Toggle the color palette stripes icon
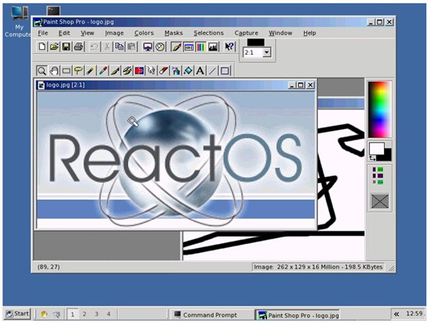The width and height of the screenshot is (428, 324). coord(201,47)
